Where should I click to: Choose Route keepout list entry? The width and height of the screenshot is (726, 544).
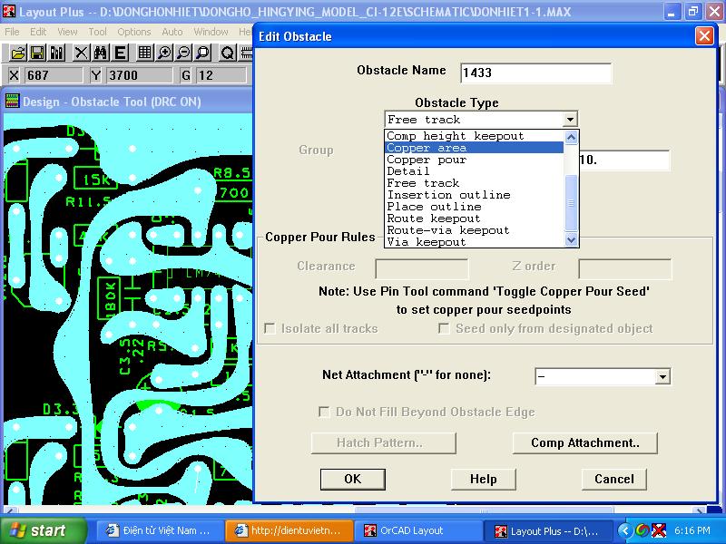(474, 219)
